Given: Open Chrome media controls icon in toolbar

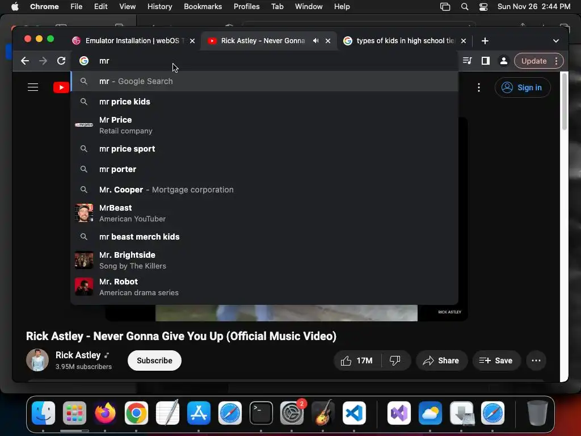Looking at the screenshot, I should 468,61.
